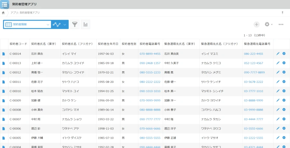The width and height of the screenshot is (290, 148).
Task: Select birthdate cell 1979-02-21
Action: click(106, 73)
